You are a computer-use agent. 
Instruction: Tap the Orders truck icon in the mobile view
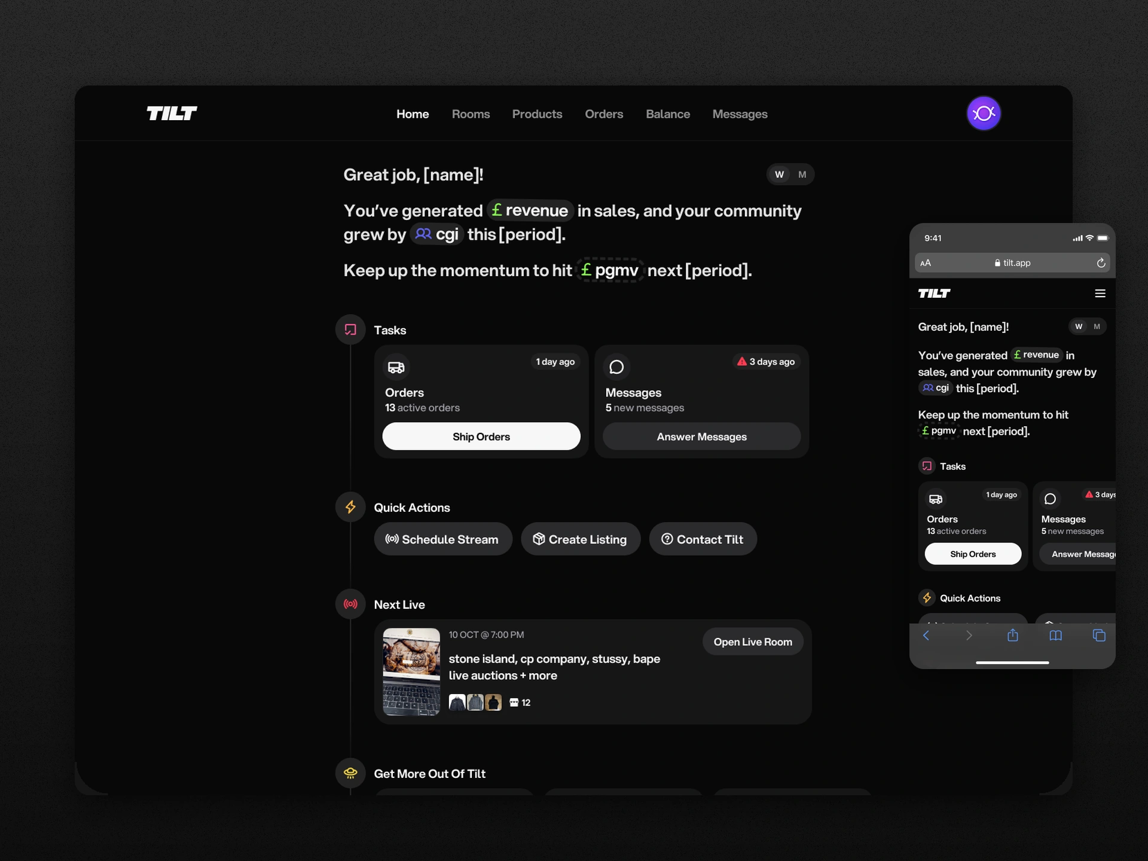tap(936, 499)
